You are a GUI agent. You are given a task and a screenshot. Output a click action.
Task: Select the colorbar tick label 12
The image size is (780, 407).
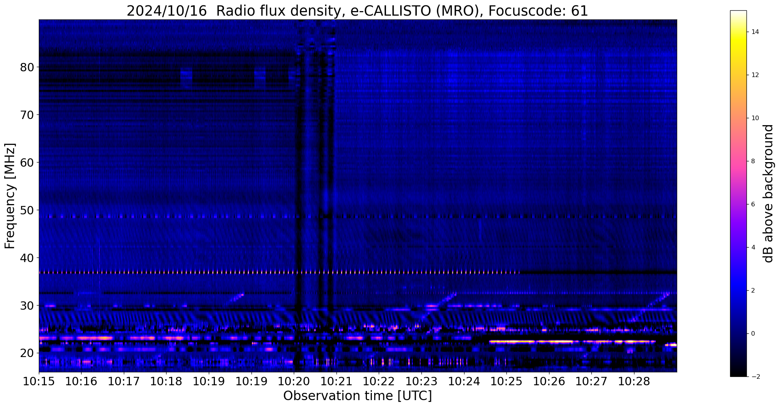[x=754, y=75]
